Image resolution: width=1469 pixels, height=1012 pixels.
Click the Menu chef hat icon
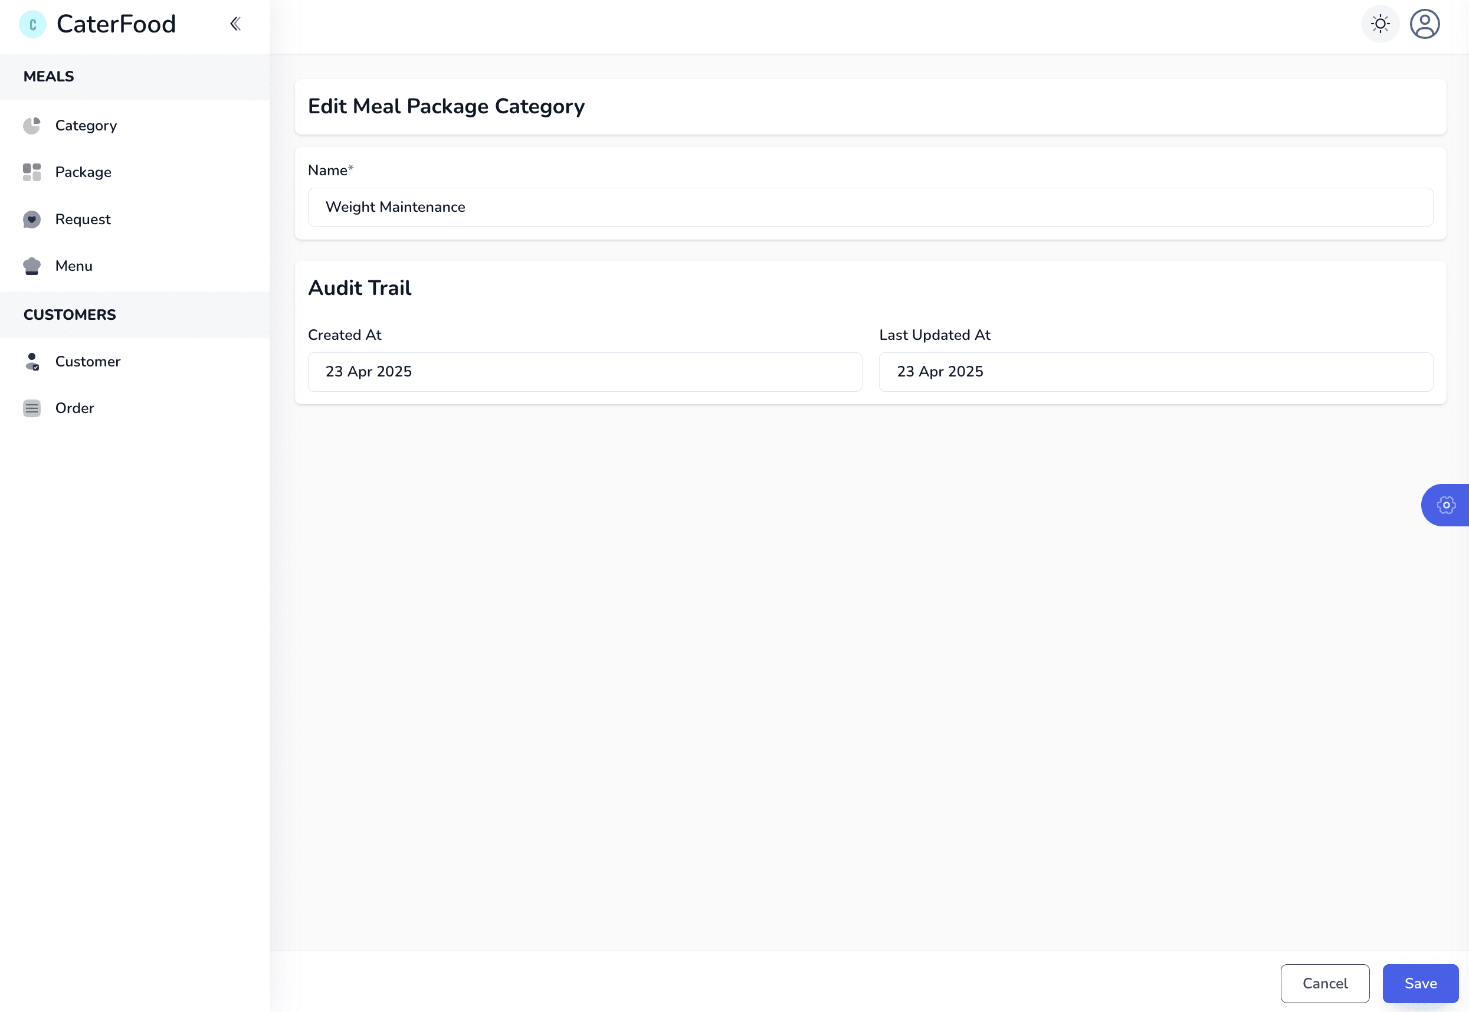[32, 266]
